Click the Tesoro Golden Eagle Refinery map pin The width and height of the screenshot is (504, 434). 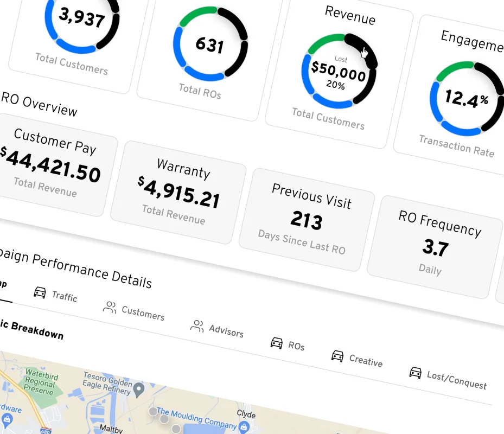point(139,390)
